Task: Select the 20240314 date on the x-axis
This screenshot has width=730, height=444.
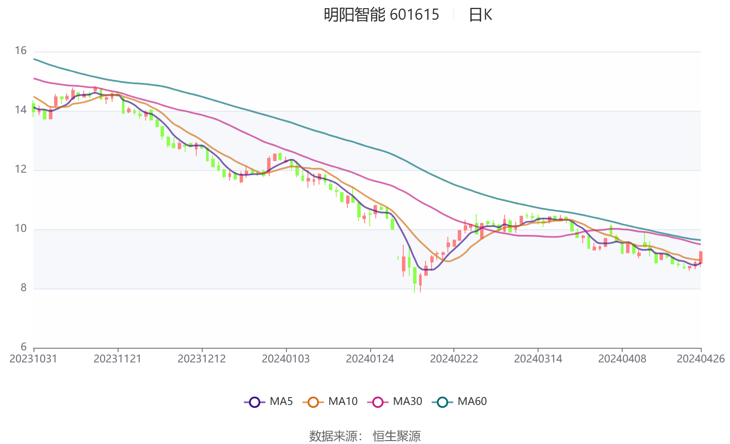Action: 538,359
